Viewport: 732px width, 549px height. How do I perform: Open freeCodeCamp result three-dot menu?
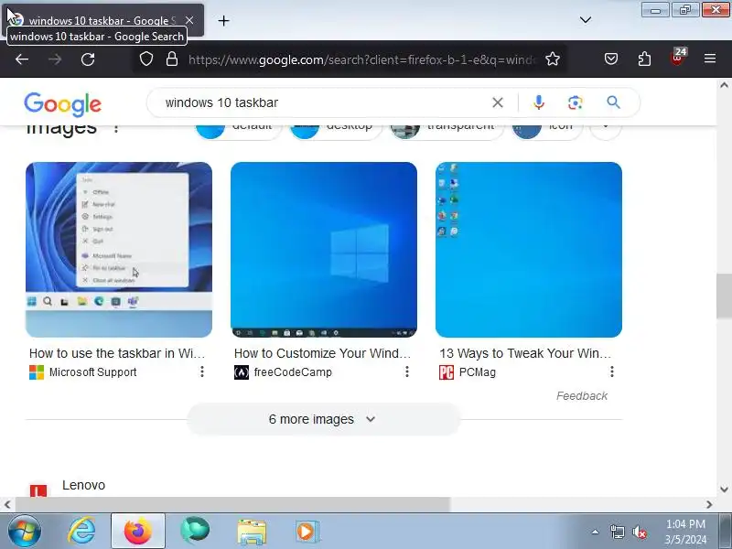[x=407, y=371]
